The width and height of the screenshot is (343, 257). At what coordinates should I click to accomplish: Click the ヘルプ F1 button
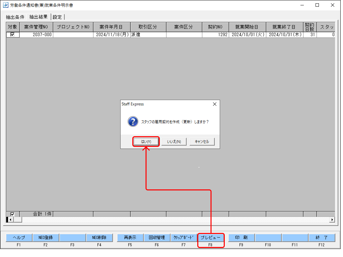click(19, 238)
